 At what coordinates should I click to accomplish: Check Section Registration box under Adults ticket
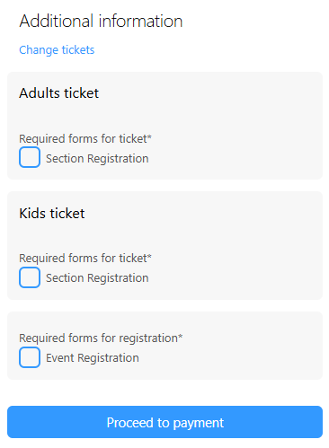(x=30, y=157)
